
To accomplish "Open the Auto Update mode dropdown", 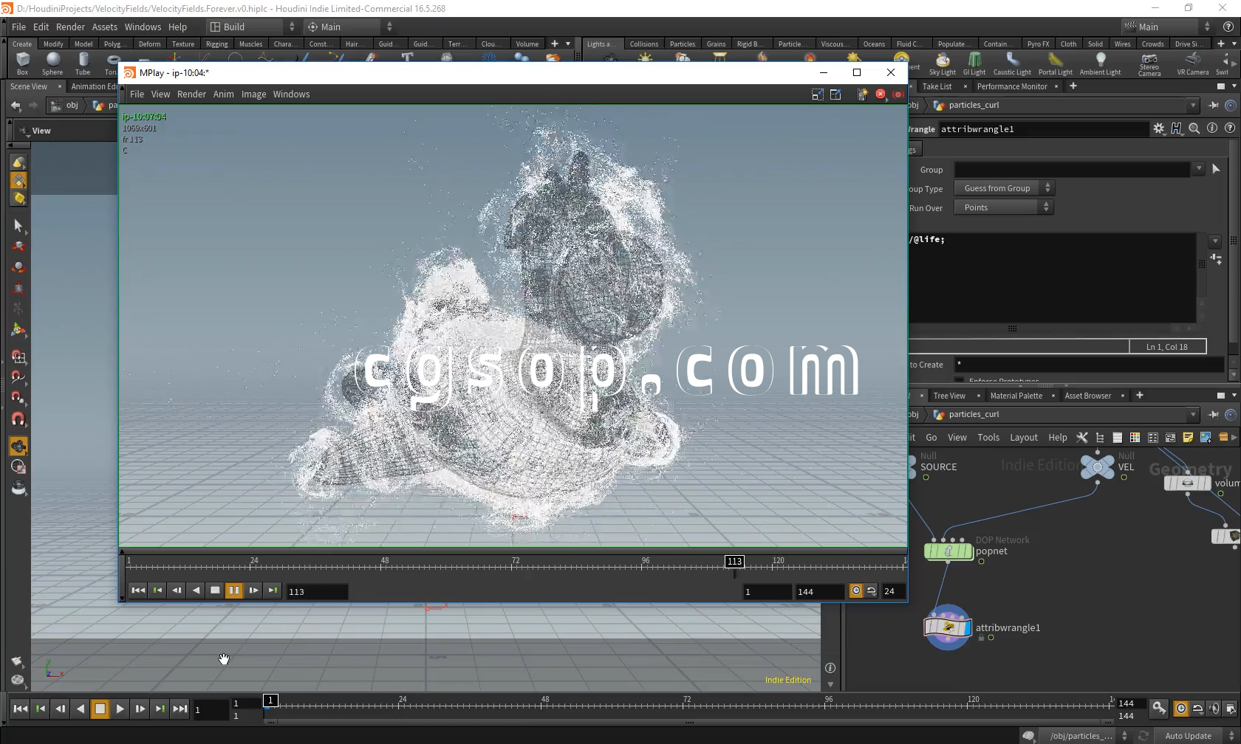I will coord(1196,735).
